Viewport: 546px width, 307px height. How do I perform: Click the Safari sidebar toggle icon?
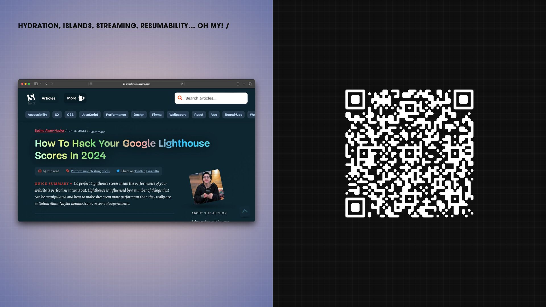coord(36,84)
